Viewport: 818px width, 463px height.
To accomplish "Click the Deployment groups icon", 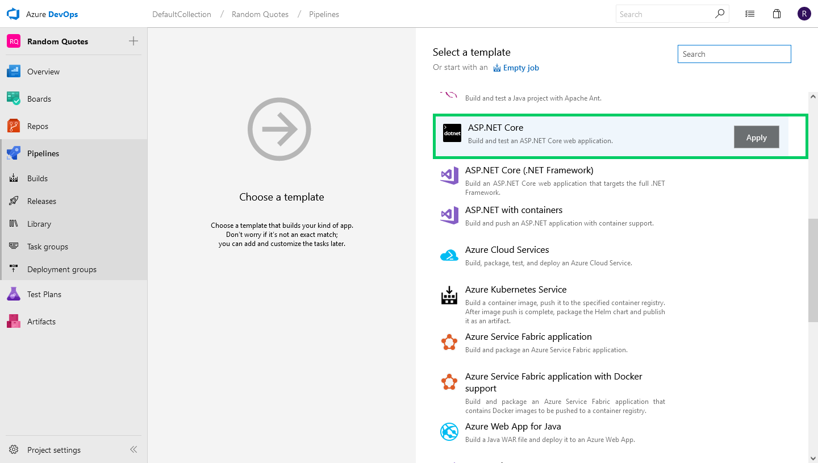I will pyautogui.click(x=14, y=269).
